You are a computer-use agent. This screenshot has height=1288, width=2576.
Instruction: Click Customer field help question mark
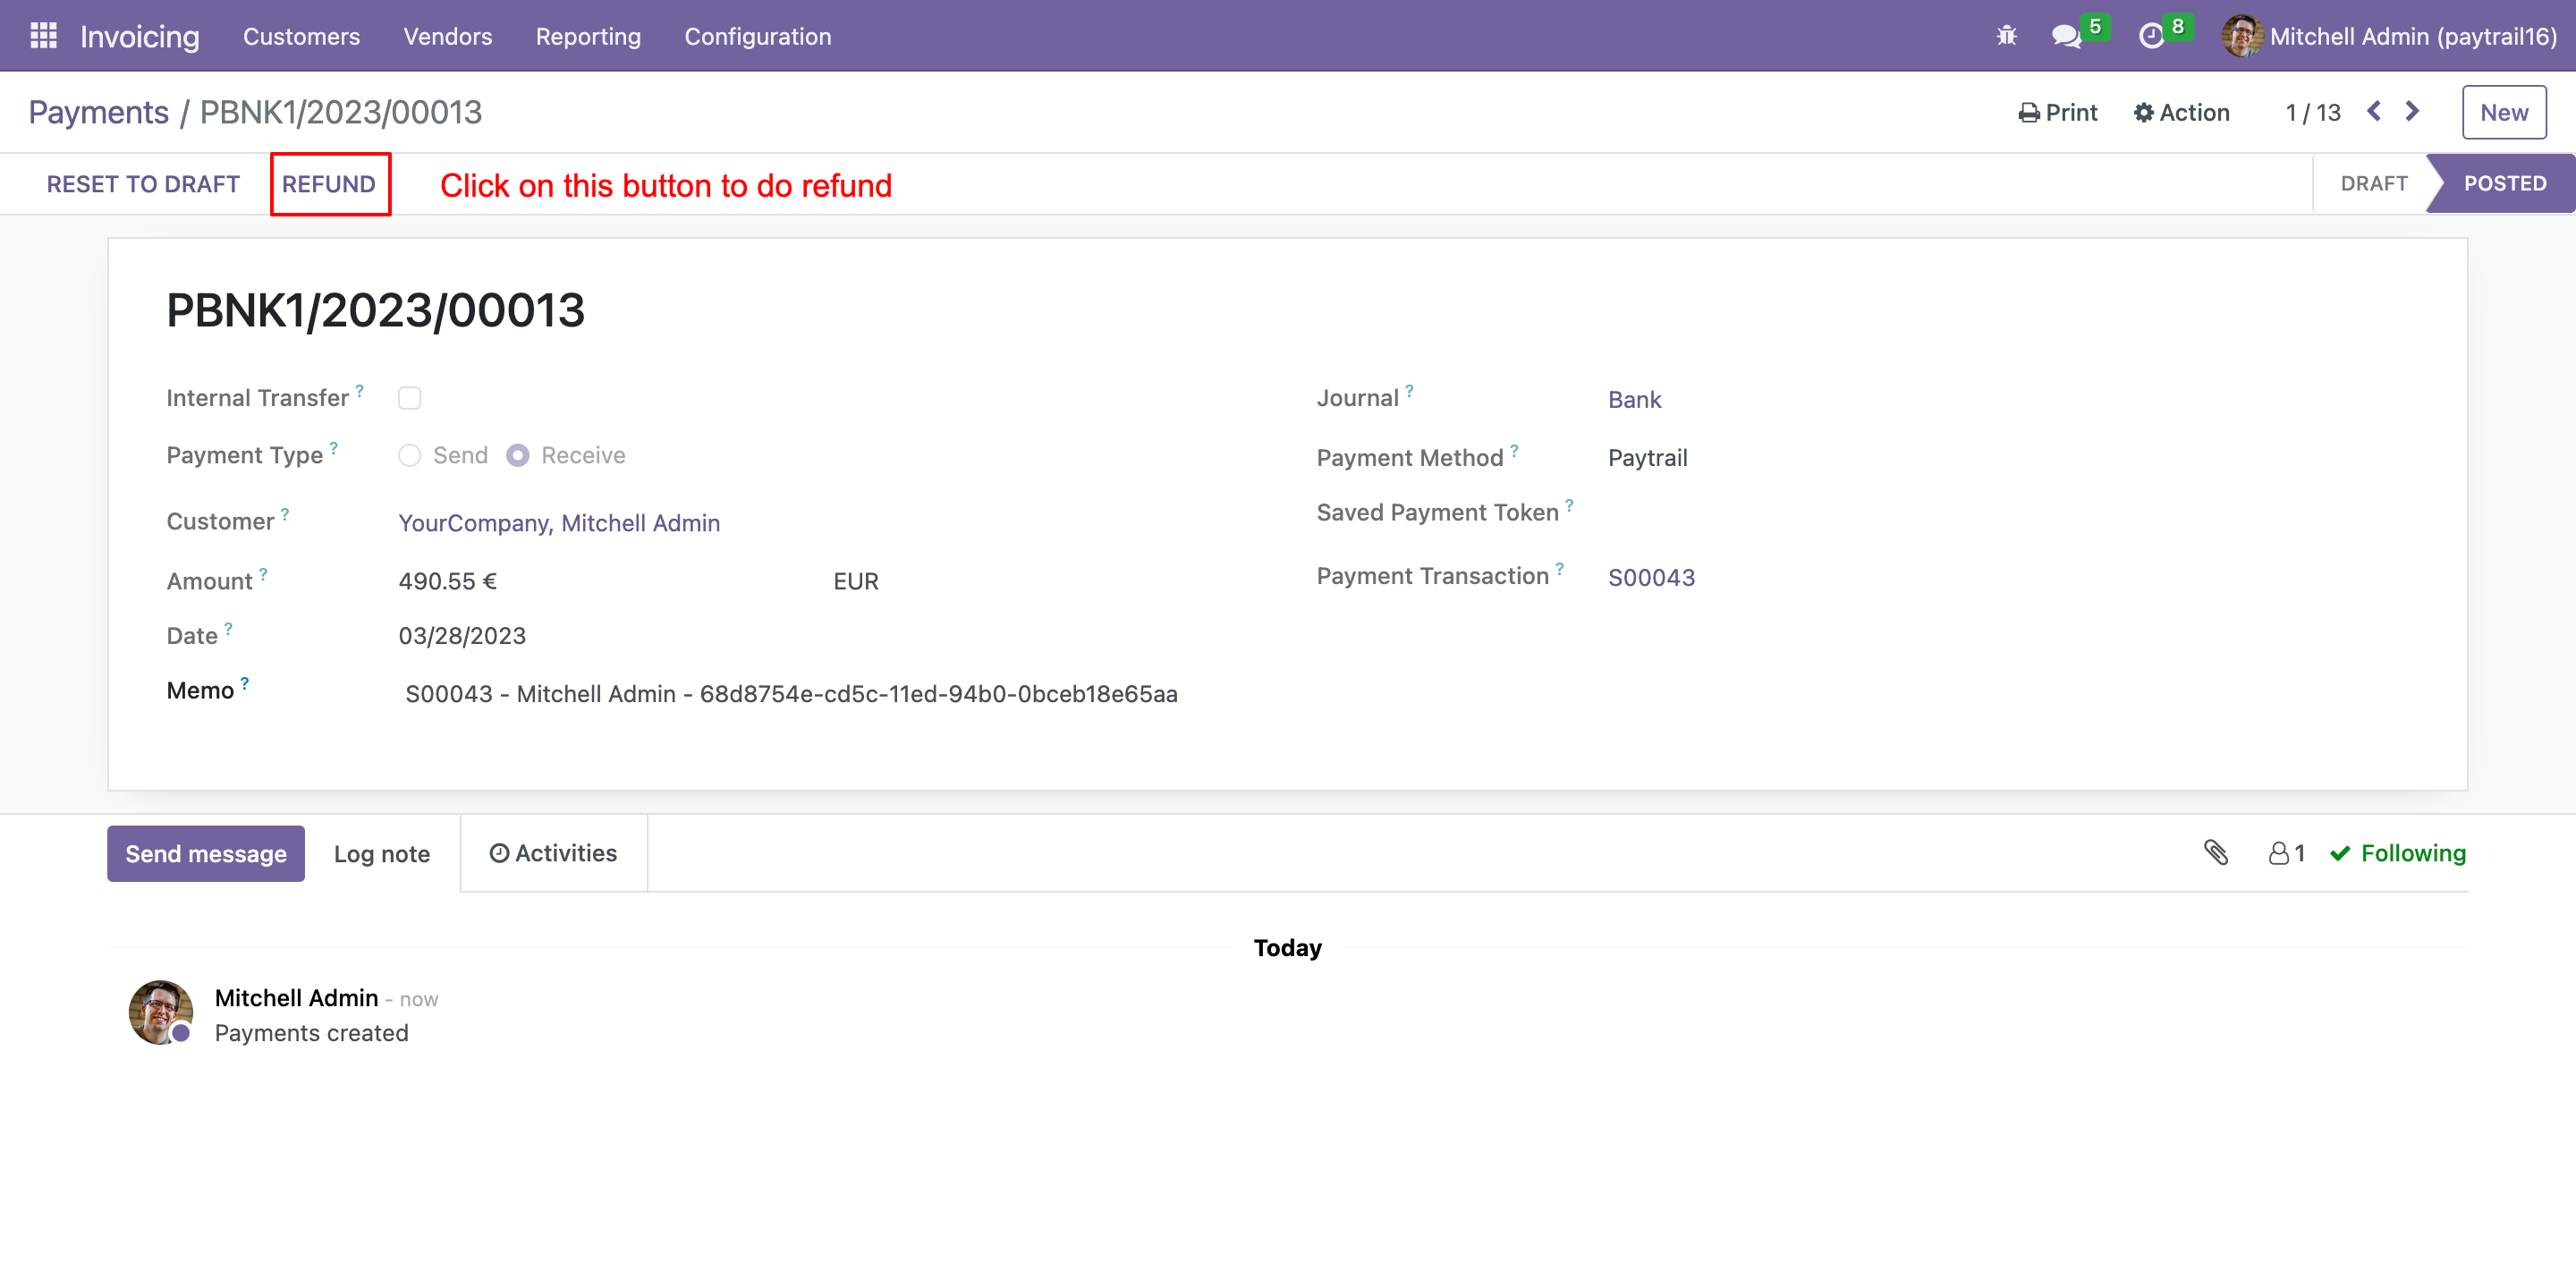coord(285,513)
